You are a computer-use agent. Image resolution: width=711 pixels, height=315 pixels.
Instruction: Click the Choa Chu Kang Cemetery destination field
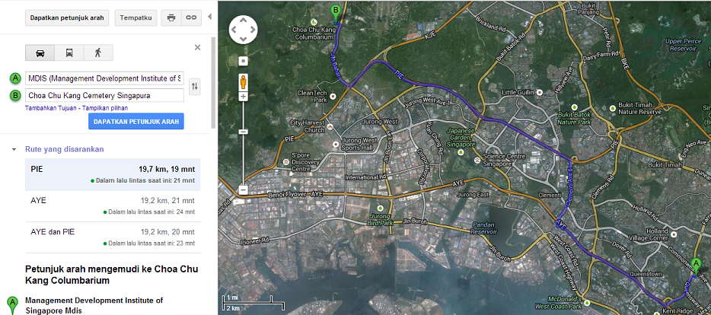(x=104, y=96)
